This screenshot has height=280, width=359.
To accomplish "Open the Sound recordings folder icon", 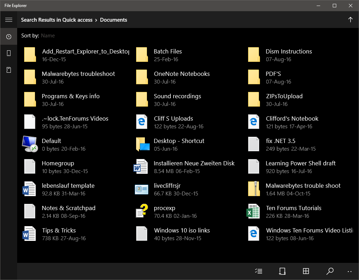I will [142, 100].
